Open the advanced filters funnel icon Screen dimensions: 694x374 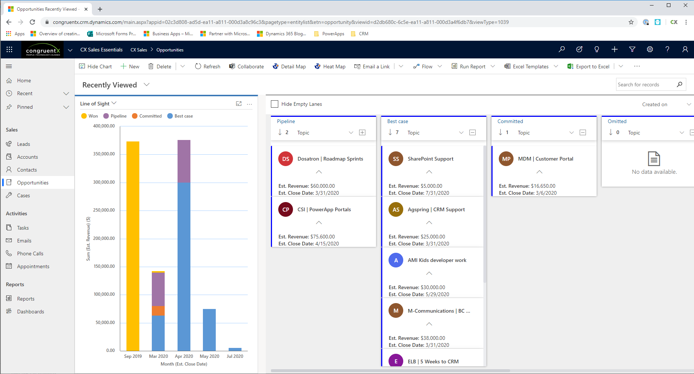click(632, 49)
